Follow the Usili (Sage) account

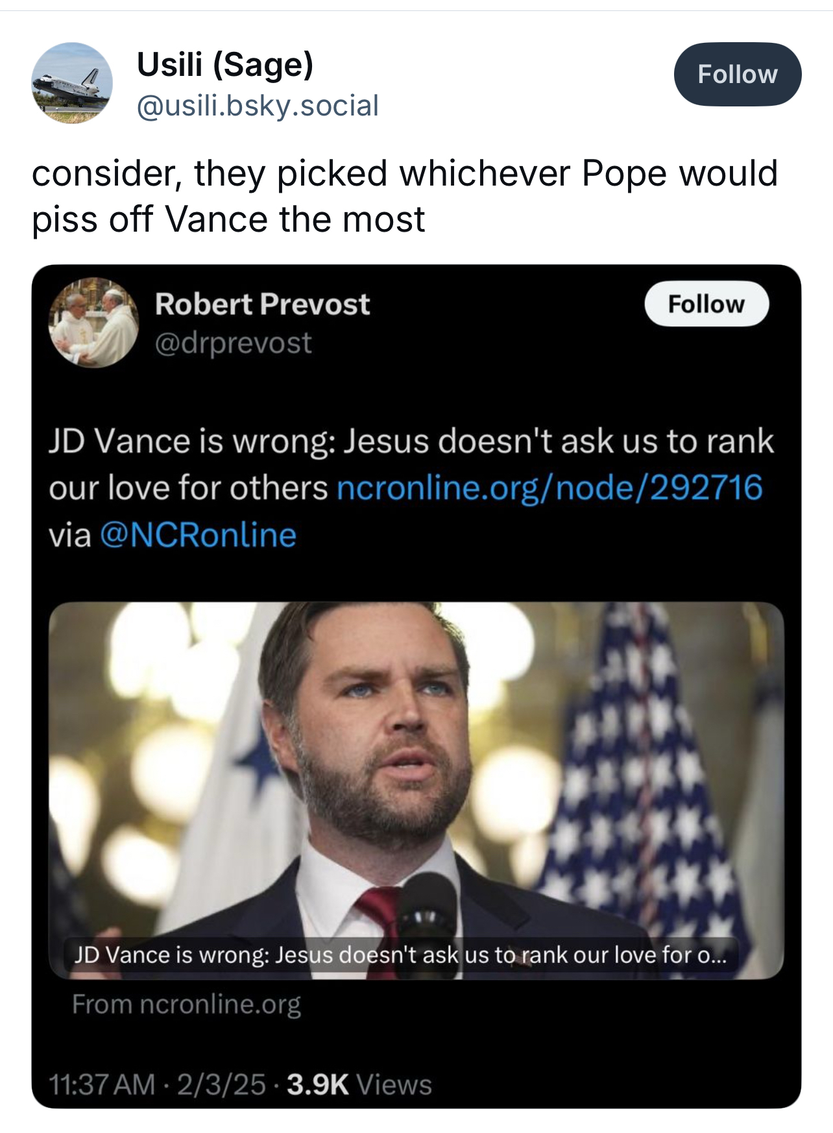(737, 74)
